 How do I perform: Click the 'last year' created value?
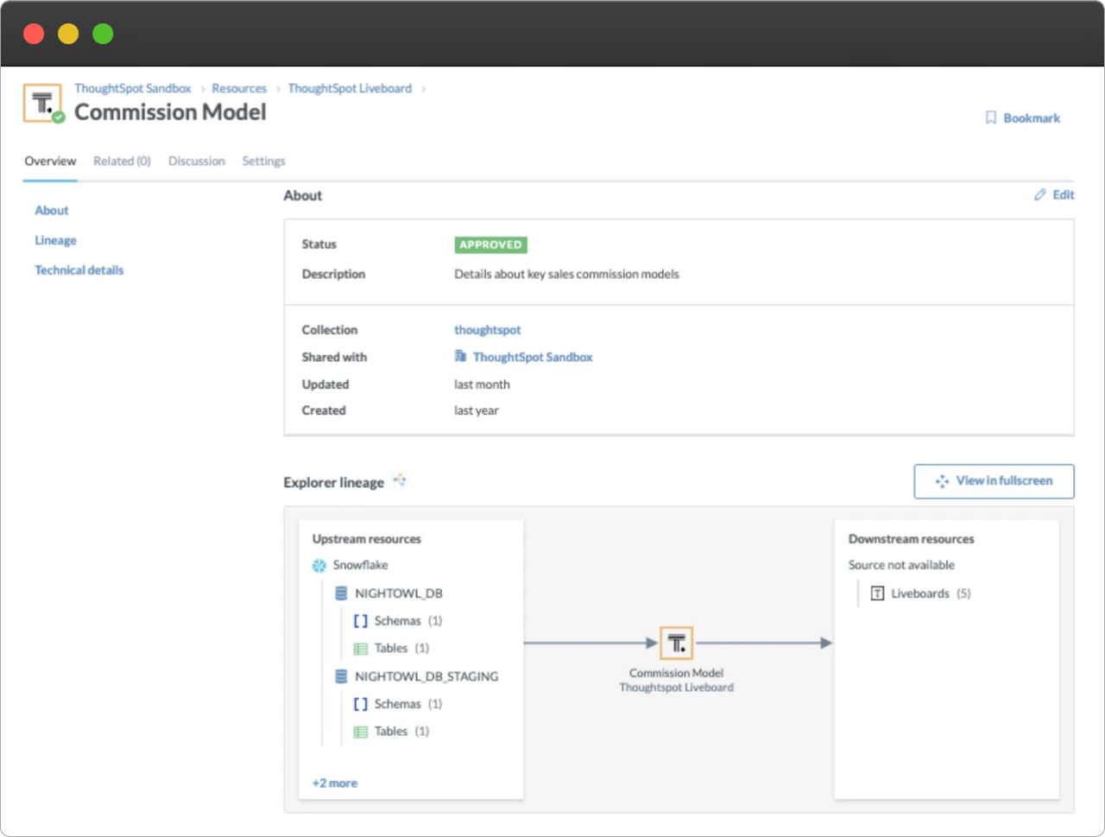point(477,410)
